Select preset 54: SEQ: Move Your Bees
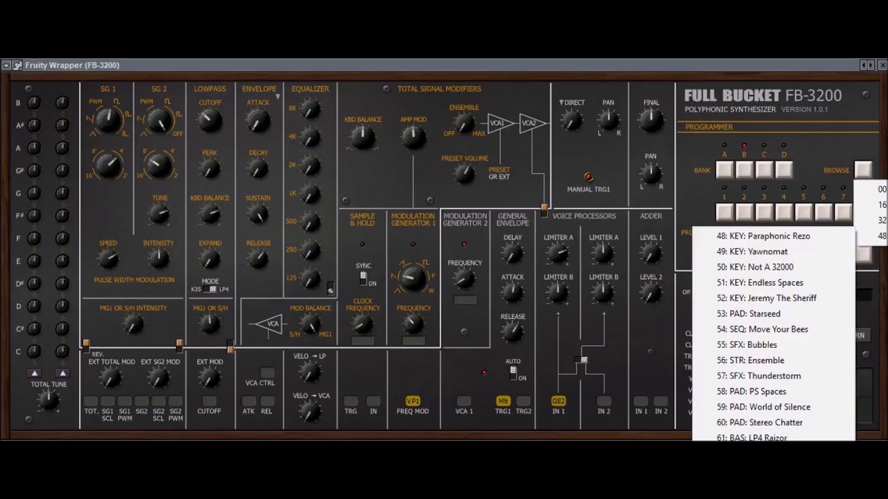 pyautogui.click(x=774, y=329)
